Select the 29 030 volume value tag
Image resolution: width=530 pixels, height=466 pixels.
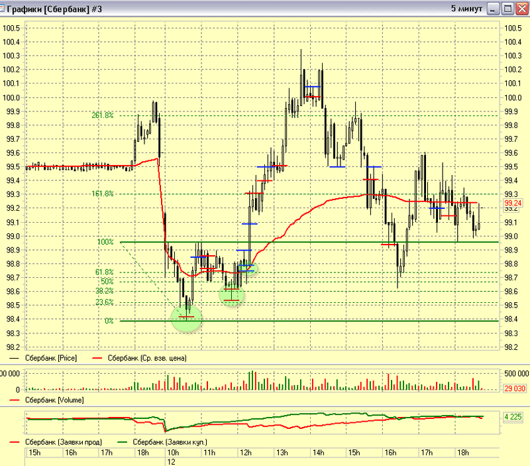(513, 389)
